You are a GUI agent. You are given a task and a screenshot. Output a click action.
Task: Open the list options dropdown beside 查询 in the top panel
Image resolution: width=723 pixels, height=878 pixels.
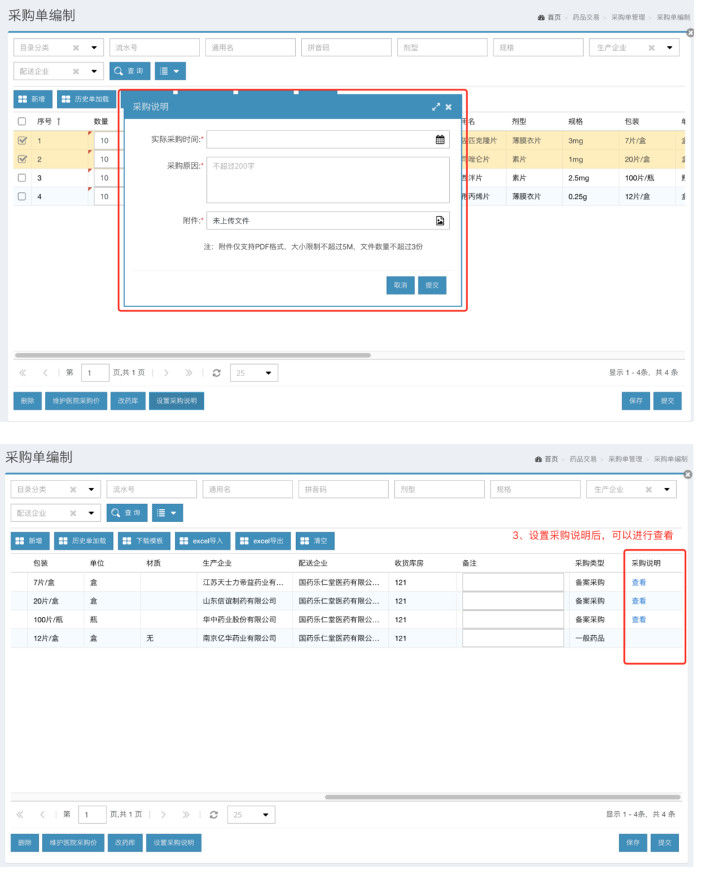pyautogui.click(x=170, y=71)
